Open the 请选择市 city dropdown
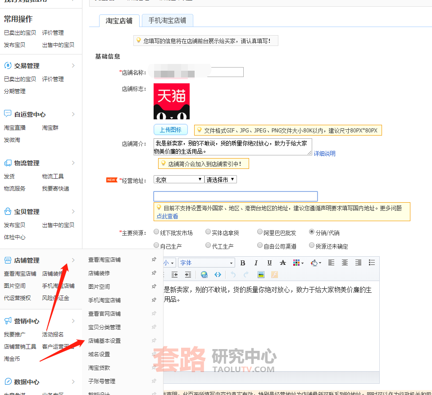 point(221,180)
